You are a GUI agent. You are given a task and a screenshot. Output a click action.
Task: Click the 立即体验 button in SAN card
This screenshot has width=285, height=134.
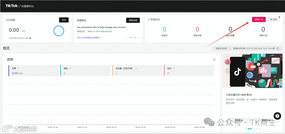pyautogui.click(x=239, y=120)
